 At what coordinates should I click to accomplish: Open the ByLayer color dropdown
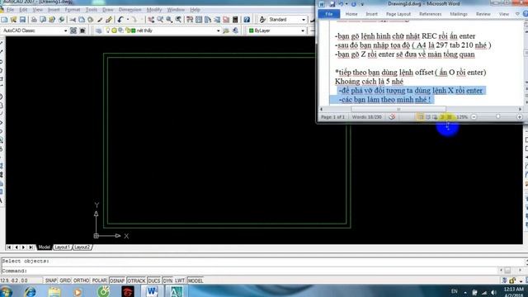tap(303, 31)
